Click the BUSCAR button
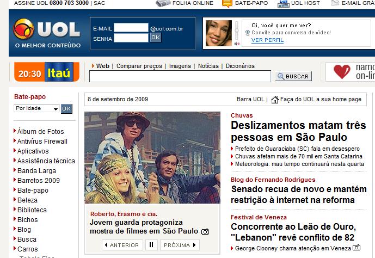 293,76
